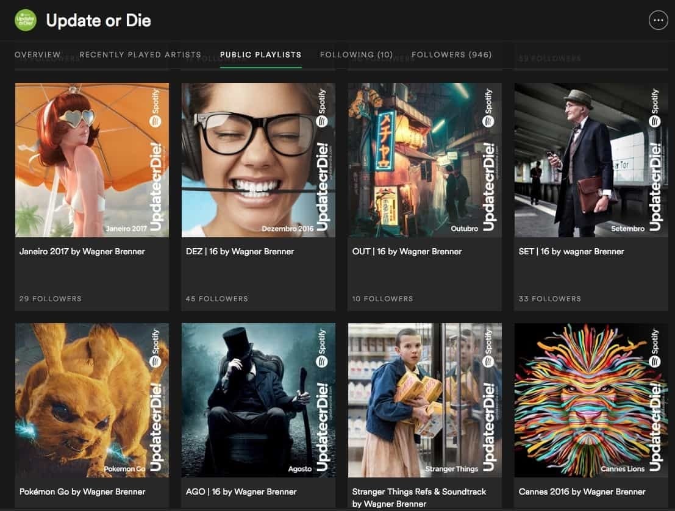Open the Pokemon Go playlist cover

pyautogui.click(x=92, y=400)
